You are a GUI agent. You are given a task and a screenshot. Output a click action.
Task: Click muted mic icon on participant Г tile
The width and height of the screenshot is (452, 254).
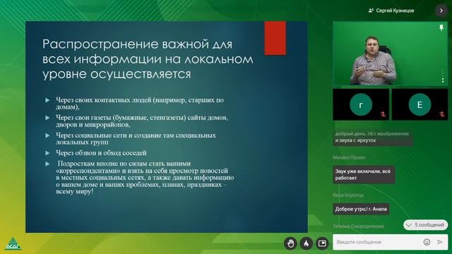(383, 114)
